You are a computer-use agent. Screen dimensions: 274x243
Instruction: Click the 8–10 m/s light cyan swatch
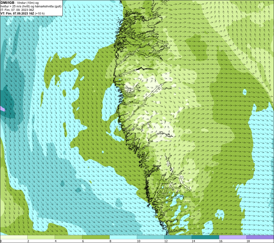(x=123, y=237)
